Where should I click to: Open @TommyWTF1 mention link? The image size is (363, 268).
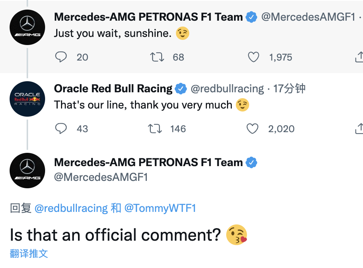click(160, 208)
